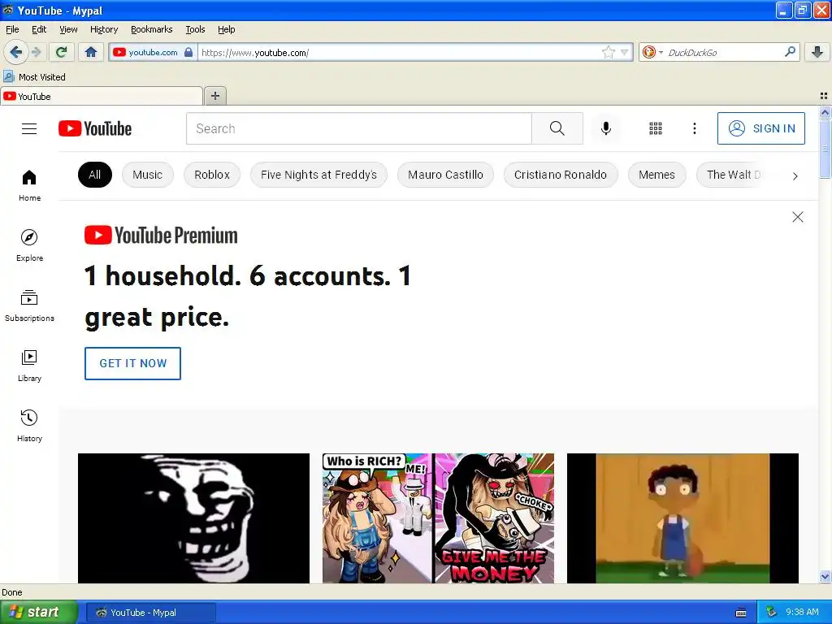Open the browser Home page icon
The width and height of the screenshot is (832, 624).
pyautogui.click(x=91, y=52)
